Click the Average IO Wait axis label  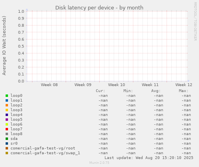pyautogui.click(x=4, y=45)
